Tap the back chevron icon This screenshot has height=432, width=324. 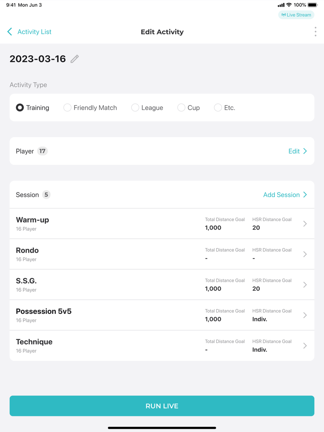click(x=10, y=32)
